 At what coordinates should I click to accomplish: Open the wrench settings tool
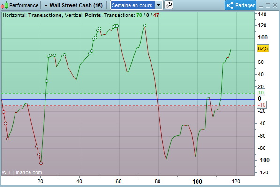[x=168, y=5]
